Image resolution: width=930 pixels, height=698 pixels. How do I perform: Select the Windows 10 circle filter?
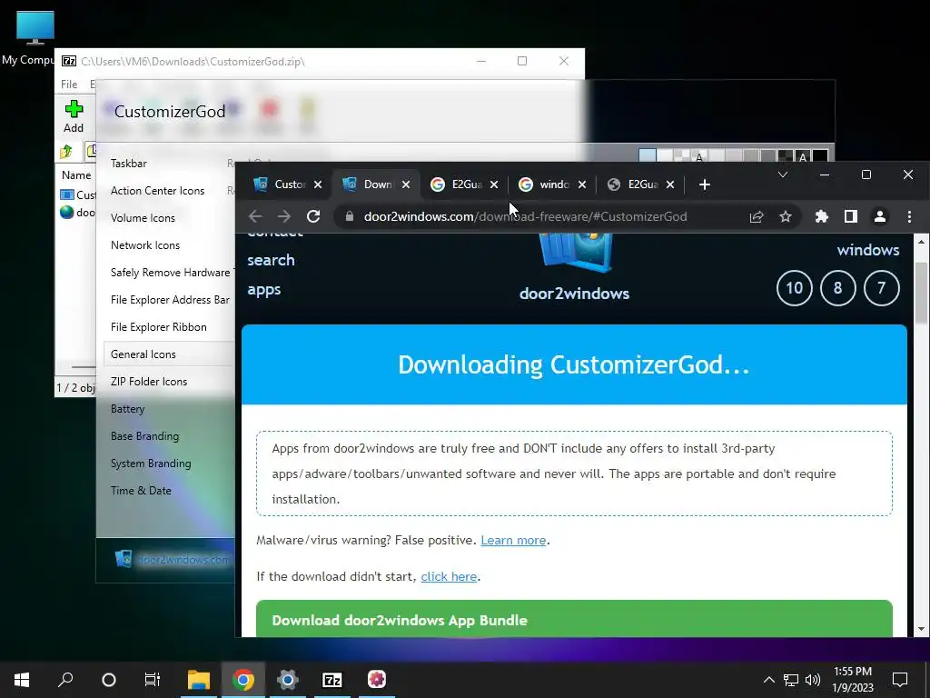point(794,288)
